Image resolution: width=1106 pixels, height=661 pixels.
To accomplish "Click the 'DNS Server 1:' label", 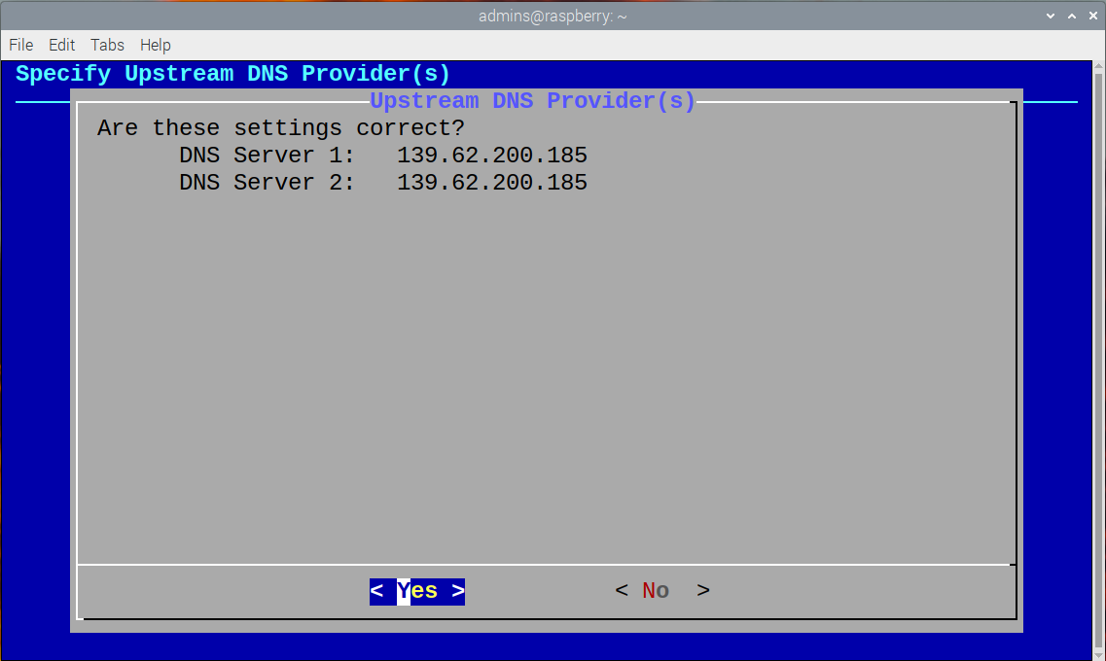I will tap(267, 155).
